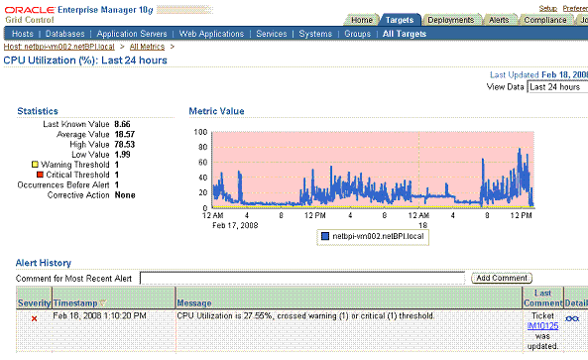
Task: Click the CPU utilization chart area
Action: (373, 170)
